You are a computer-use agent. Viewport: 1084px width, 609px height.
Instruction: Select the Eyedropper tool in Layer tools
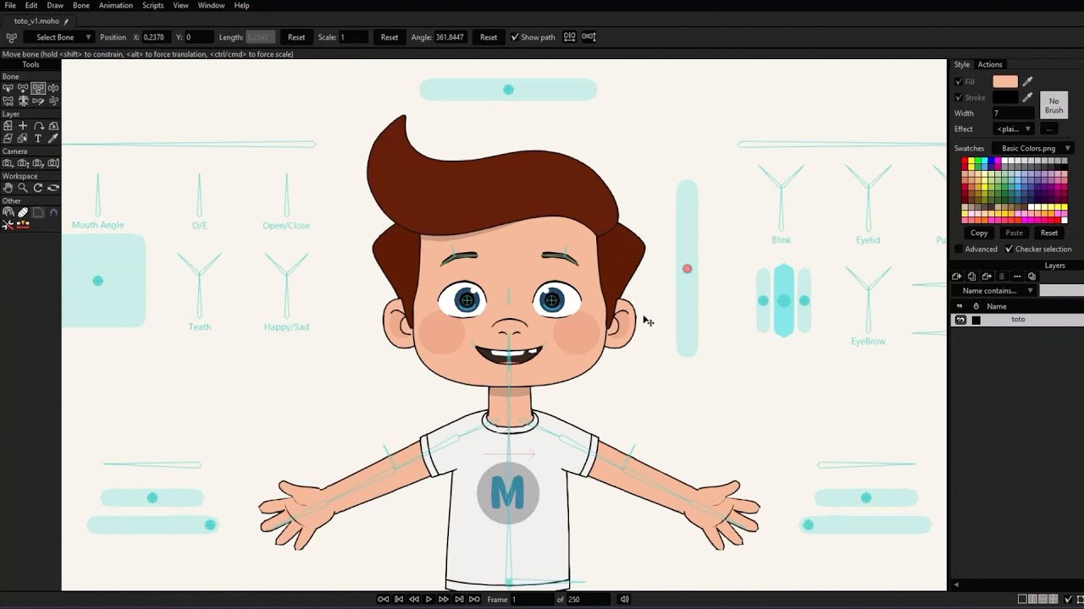click(53, 138)
